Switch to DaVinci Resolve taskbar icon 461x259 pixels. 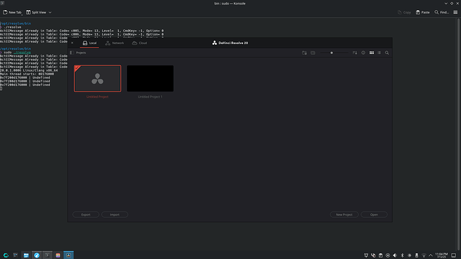point(69,255)
